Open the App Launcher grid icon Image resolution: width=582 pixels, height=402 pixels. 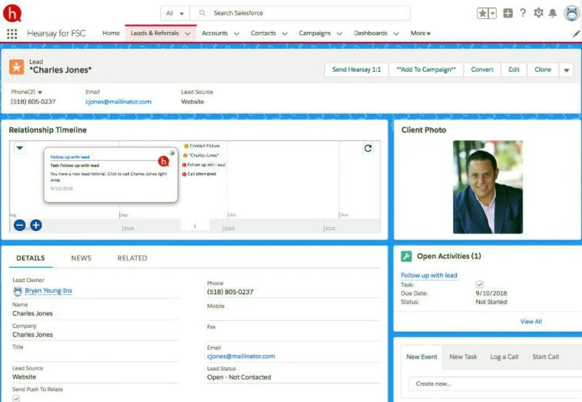pos(12,33)
